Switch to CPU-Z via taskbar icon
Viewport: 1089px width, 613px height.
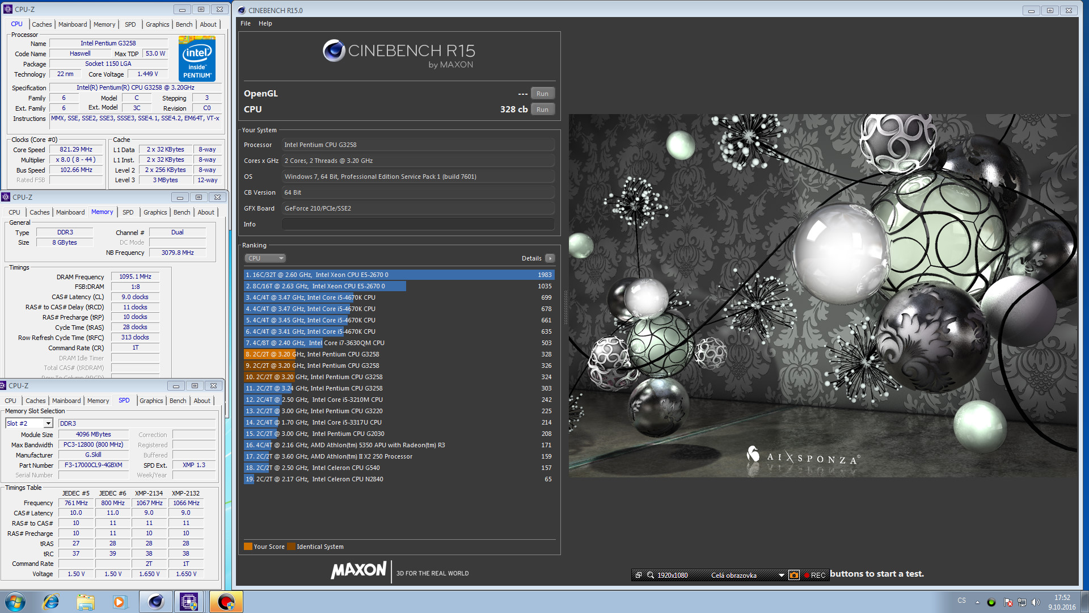(x=189, y=602)
